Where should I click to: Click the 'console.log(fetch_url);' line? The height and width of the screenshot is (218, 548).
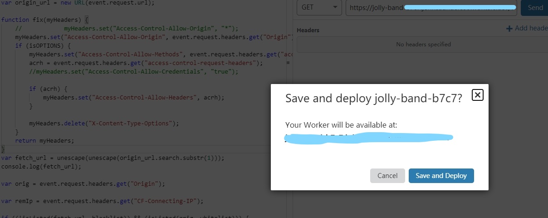point(41,167)
